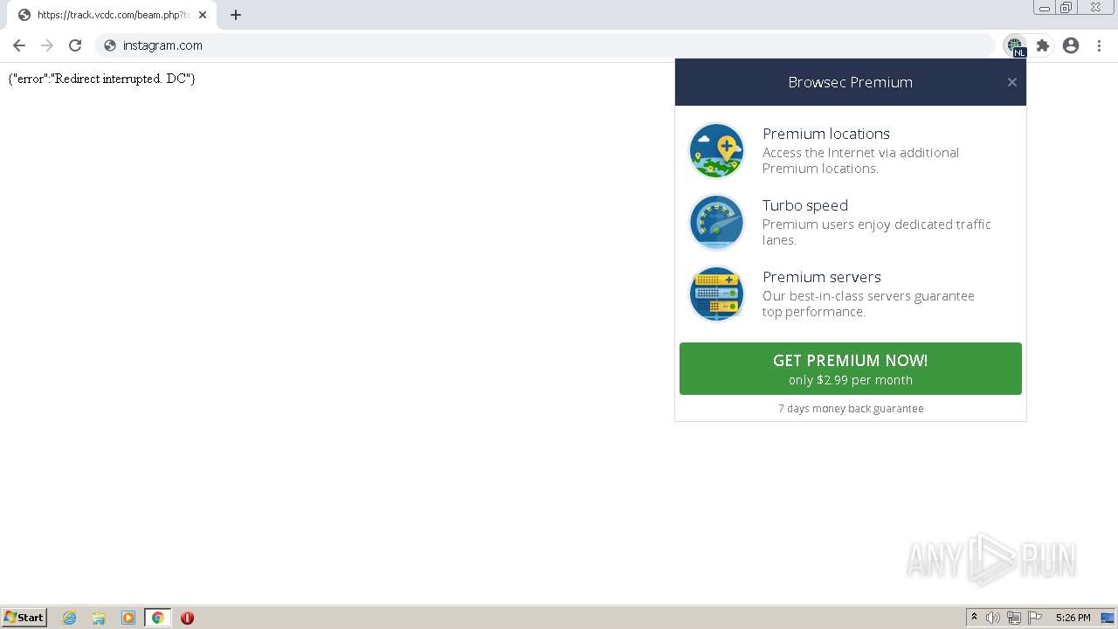Click the red Opera taskbar icon
The width and height of the screenshot is (1118, 629).
(x=187, y=618)
